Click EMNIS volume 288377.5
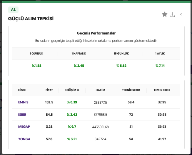192x155 pixels. pyautogui.click(x=100, y=103)
